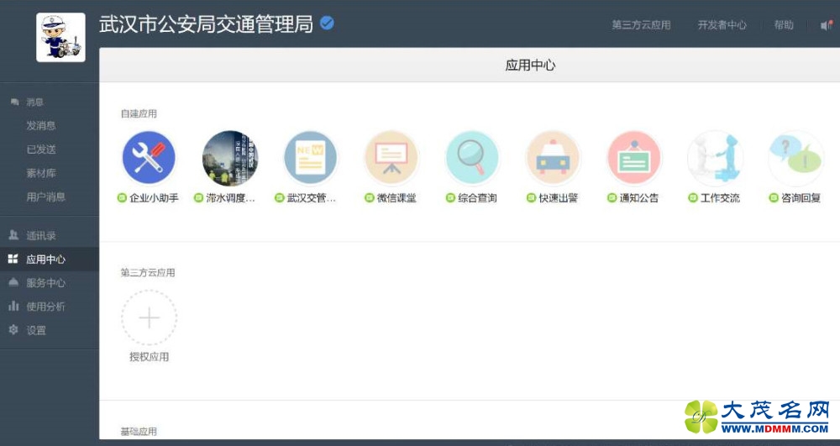Click the 基础应用 section heading
The height and width of the screenshot is (446, 840).
tap(139, 432)
